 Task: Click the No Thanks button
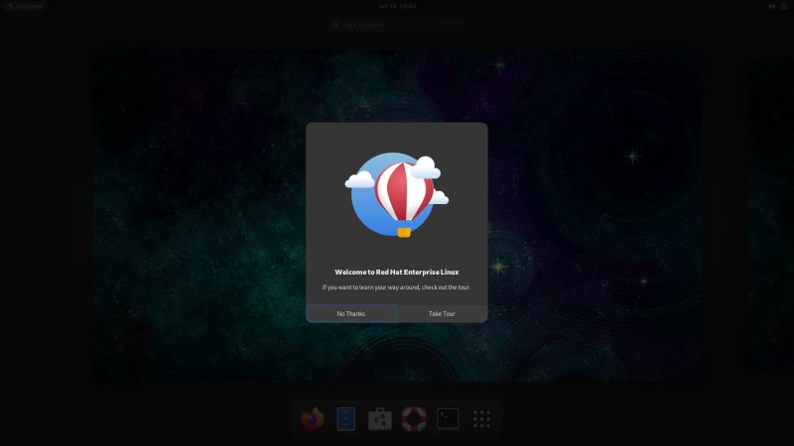pyautogui.click(x=351, y=313)
